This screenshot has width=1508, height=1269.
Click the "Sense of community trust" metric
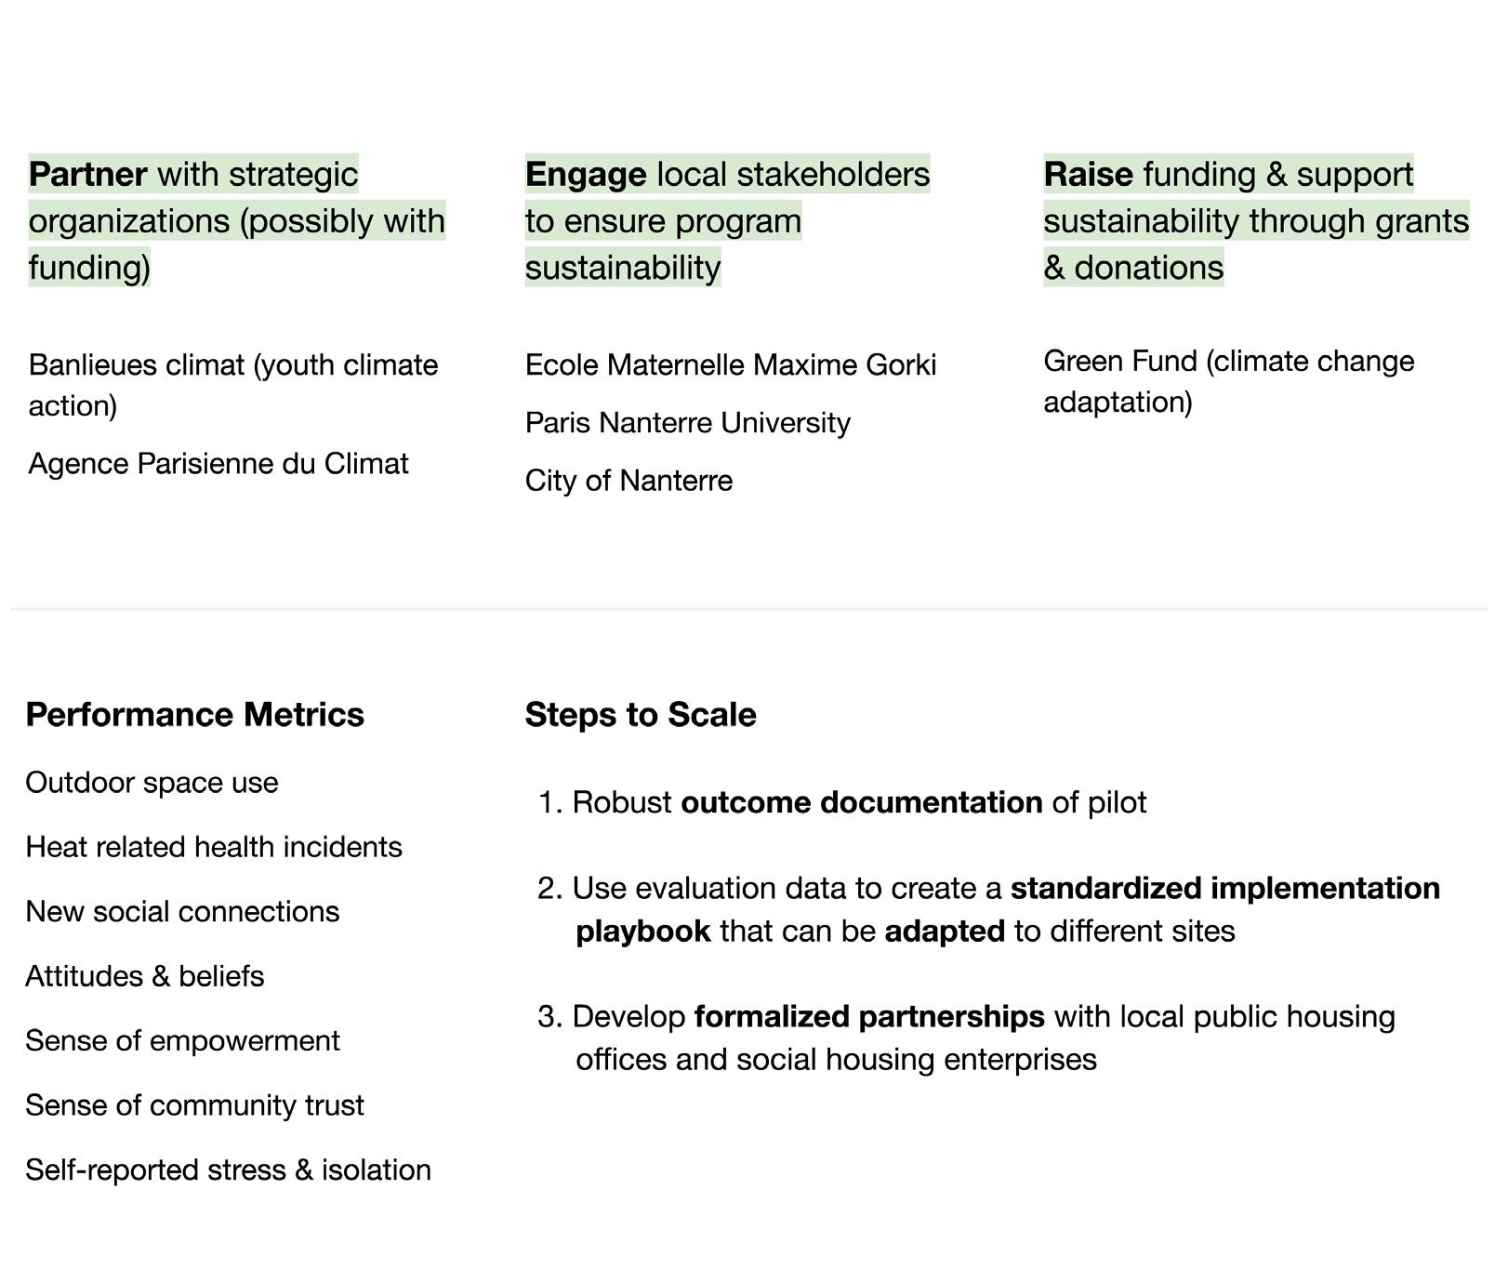tap(194, 1105)
